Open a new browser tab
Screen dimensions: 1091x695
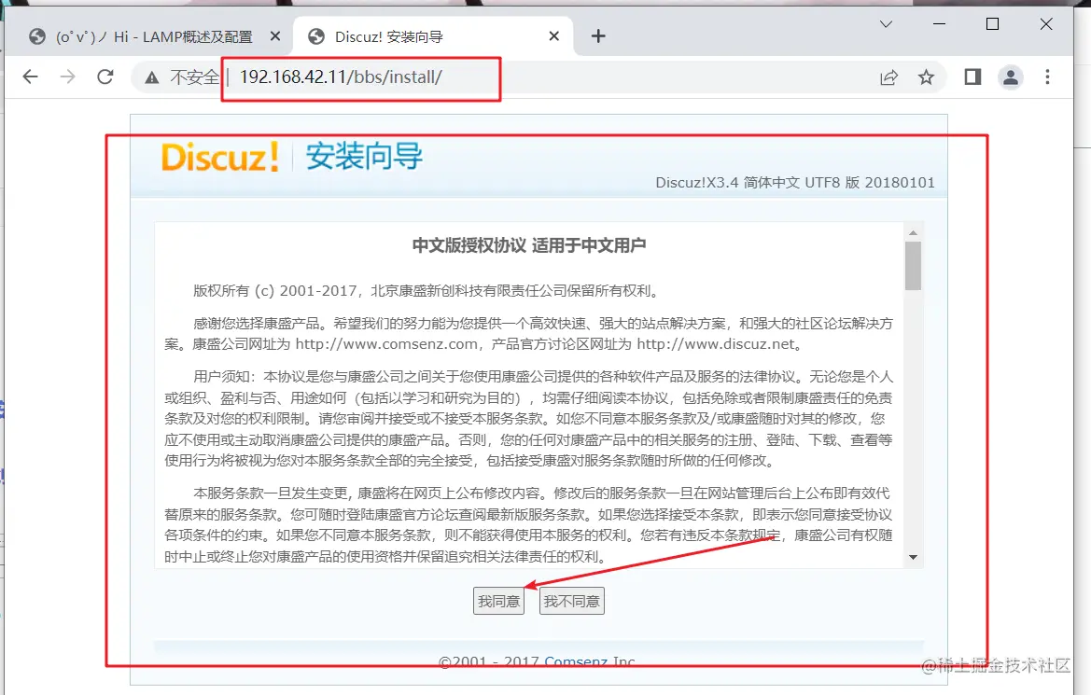[x=598, y=36]
